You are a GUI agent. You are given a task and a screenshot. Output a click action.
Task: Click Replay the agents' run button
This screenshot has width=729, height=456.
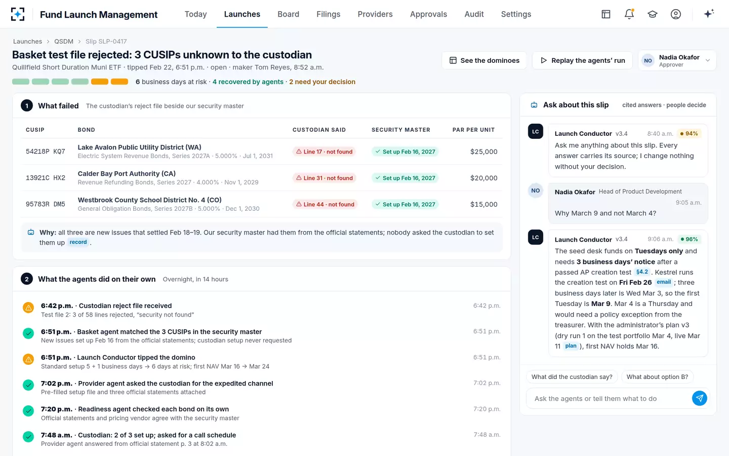[x=583, y=60]
